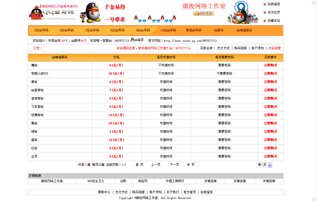Open the 客户须知 buyer notice link
The width and height of the screenshot is (317, 201).
[x=258, y=48]
